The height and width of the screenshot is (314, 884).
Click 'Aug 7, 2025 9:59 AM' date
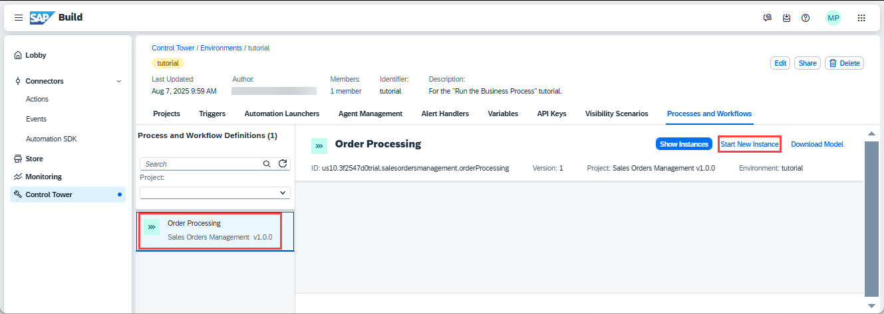click(184, 91)
